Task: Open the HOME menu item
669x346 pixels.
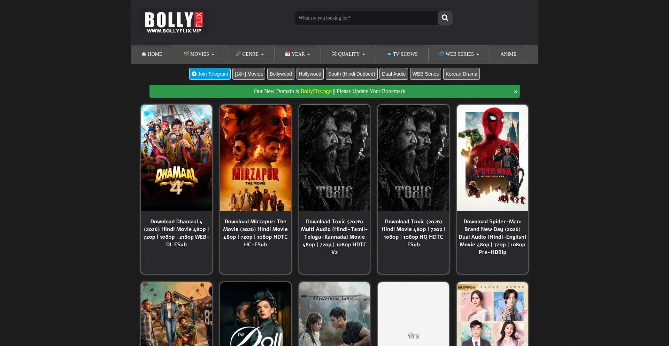Action: tap(152, 54)
